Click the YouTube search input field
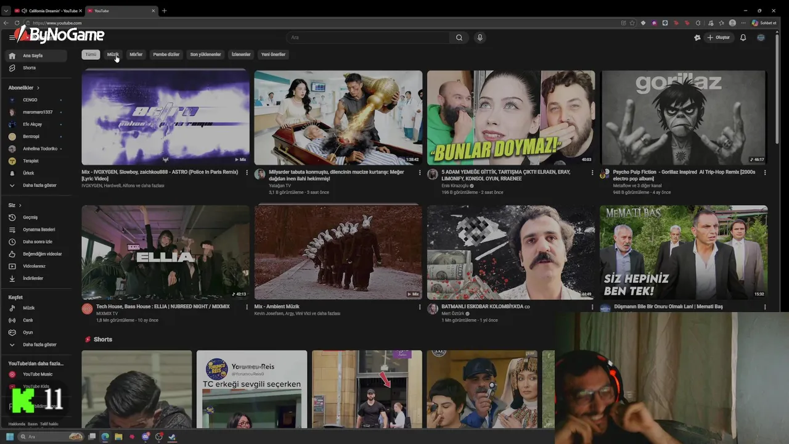 pyautogui.click(x=368, y=38)
